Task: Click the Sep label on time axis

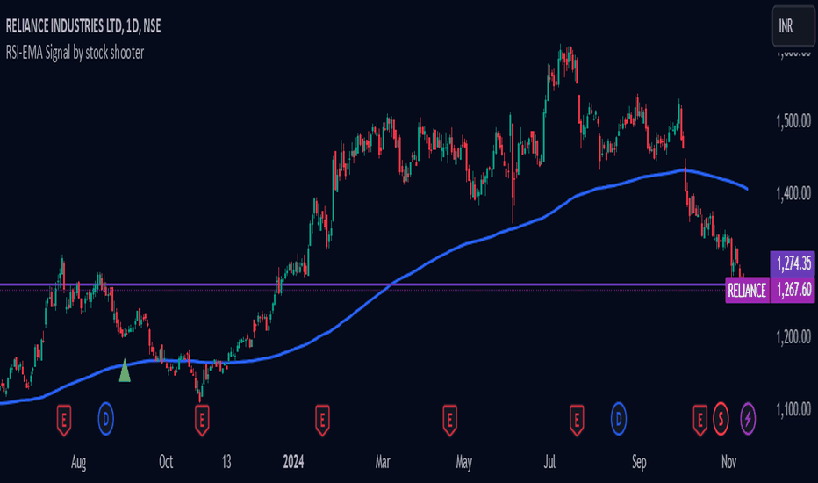Action: (639, 463)
